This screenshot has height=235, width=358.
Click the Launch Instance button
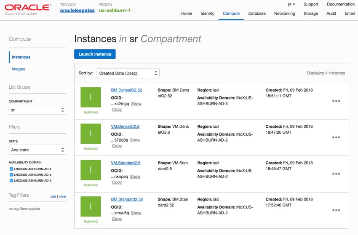95,54
